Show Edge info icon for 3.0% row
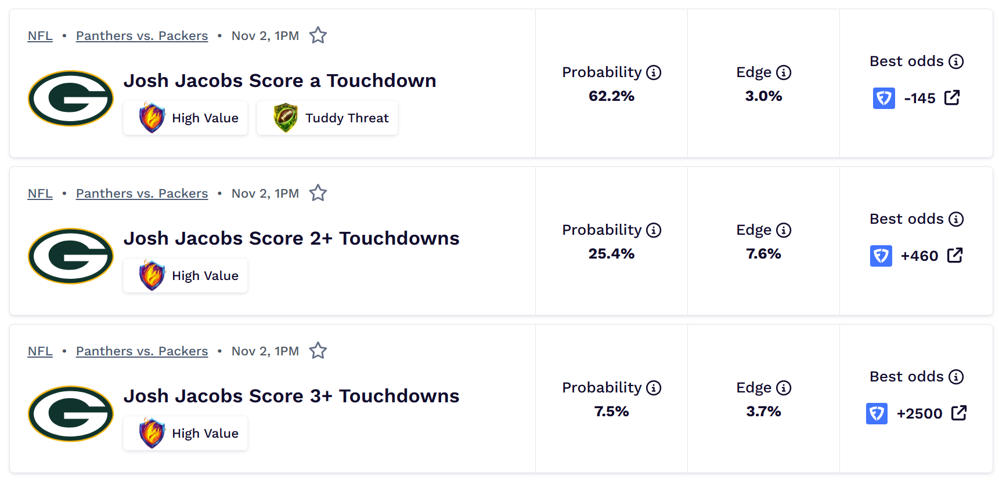999x480 pixels. (784, 72)
